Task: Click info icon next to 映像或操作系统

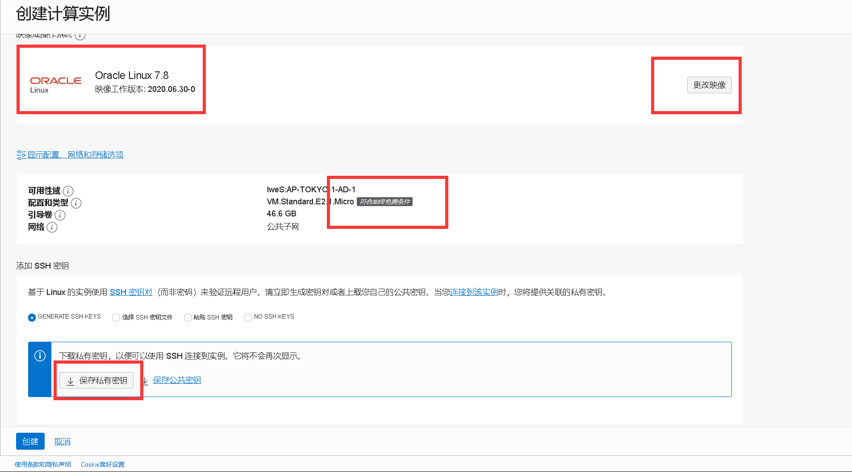Action: pyautogui.click(x=80, y=36)
